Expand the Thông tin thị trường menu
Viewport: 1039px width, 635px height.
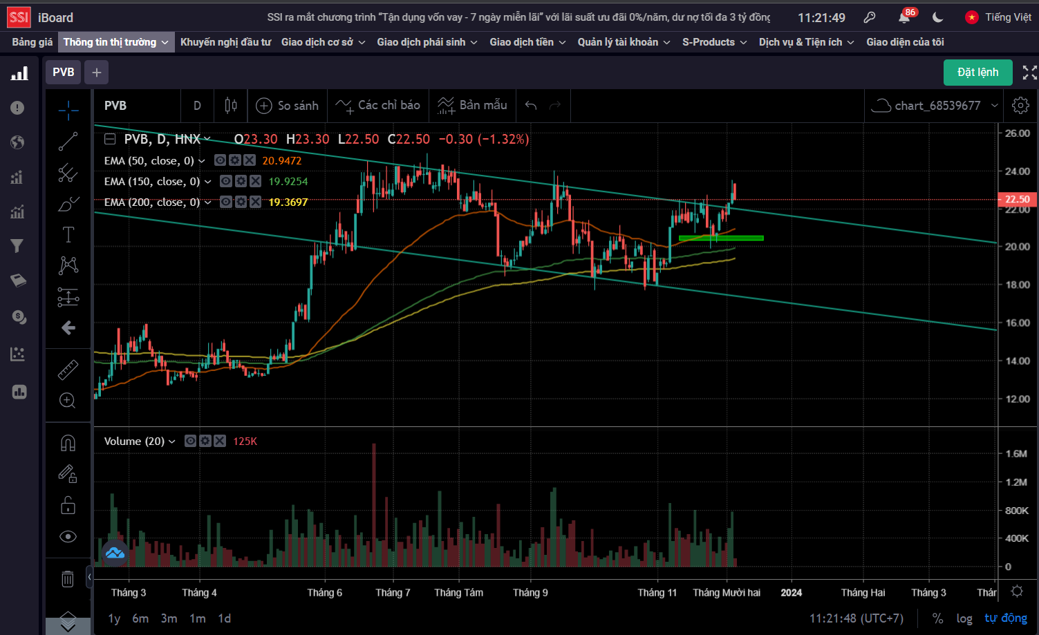pyautogui.click(x=116, y=42)
